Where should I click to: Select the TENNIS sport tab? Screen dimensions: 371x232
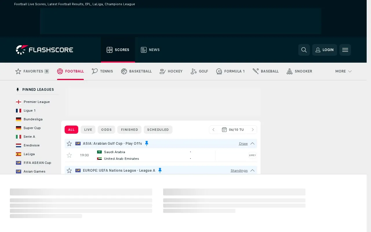point(102,71)
